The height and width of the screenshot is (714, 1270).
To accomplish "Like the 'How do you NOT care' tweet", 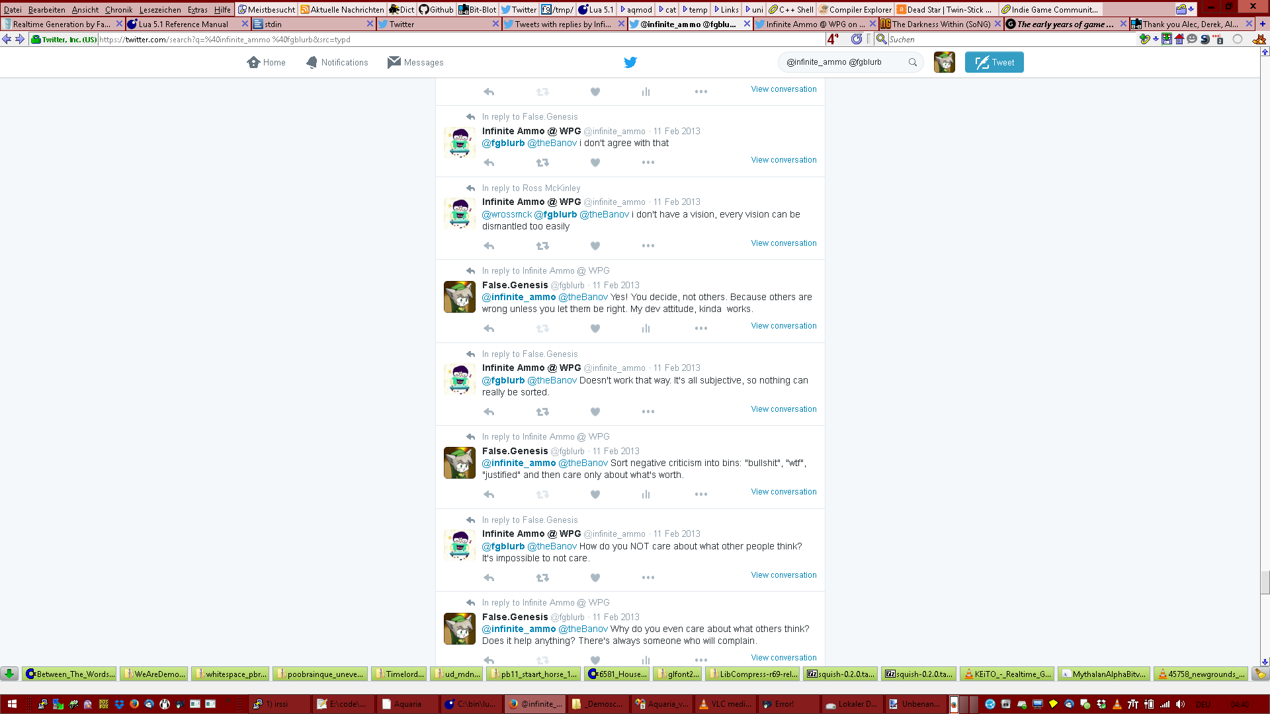I will (595, 578).
